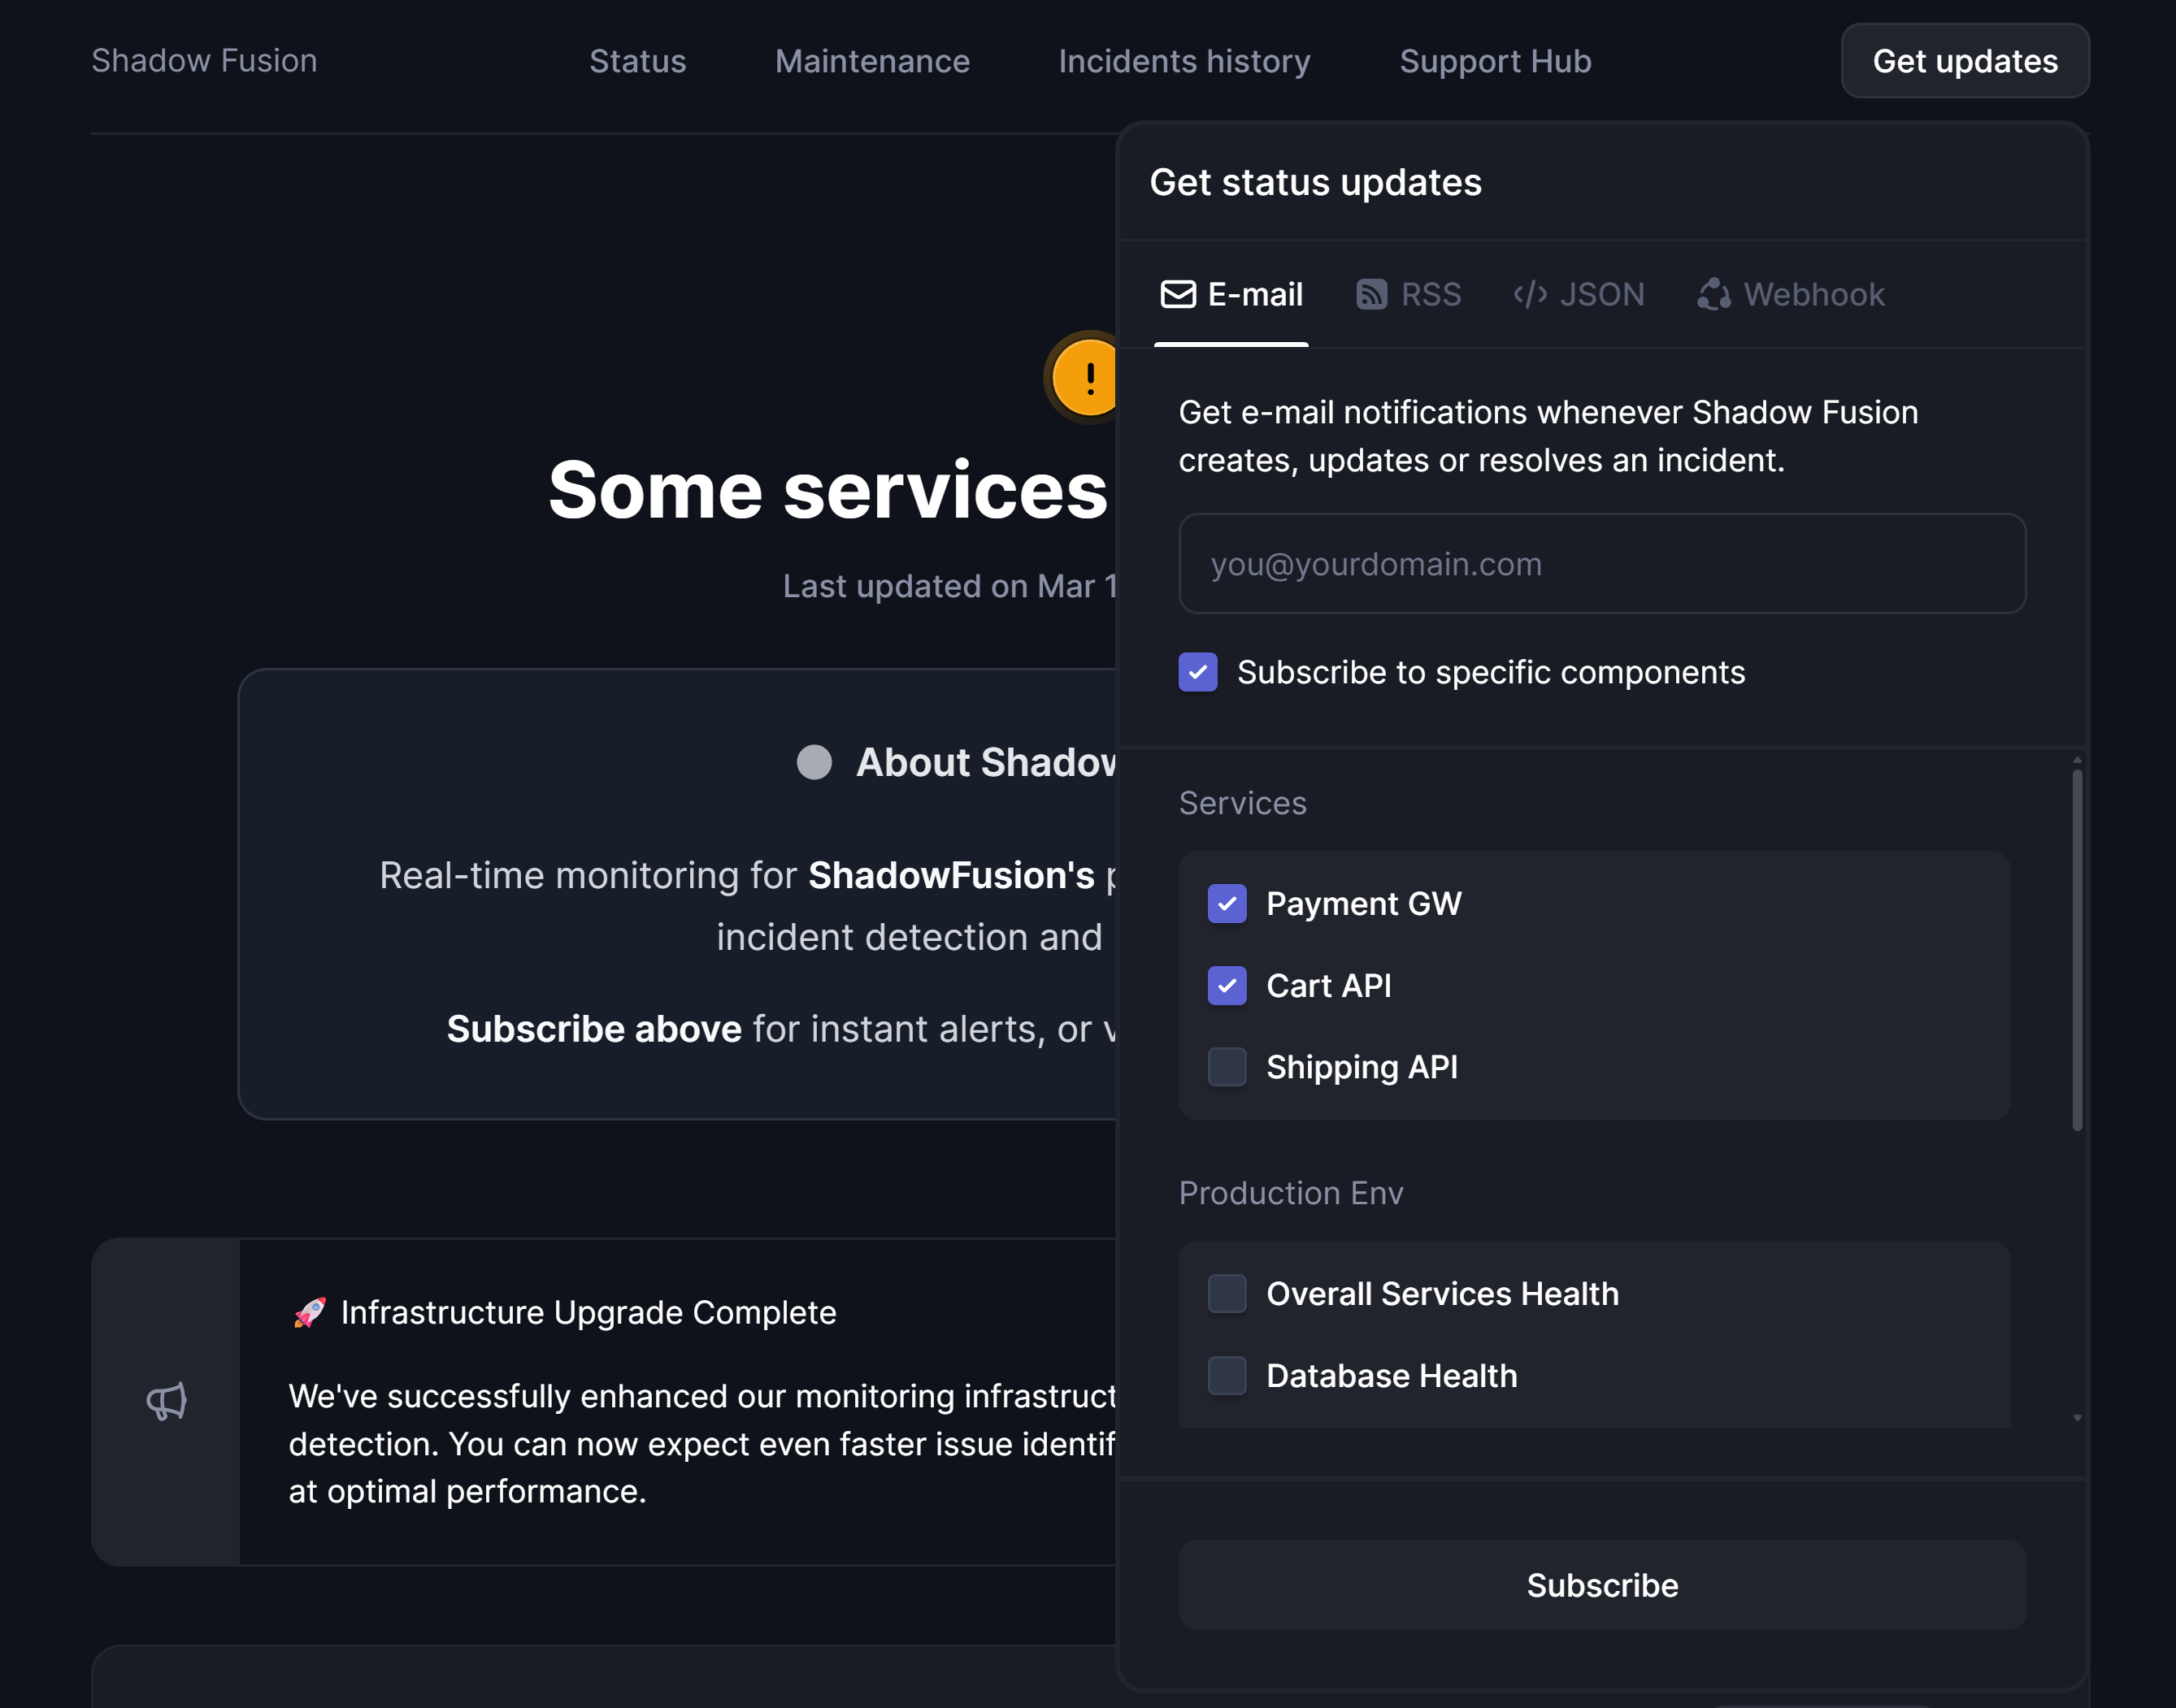Click the RSS feed icon

(x=1371, y=294)
